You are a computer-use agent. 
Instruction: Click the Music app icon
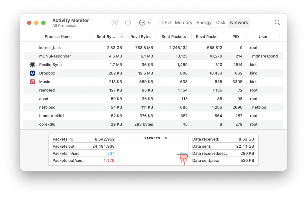tap(32, 82)
